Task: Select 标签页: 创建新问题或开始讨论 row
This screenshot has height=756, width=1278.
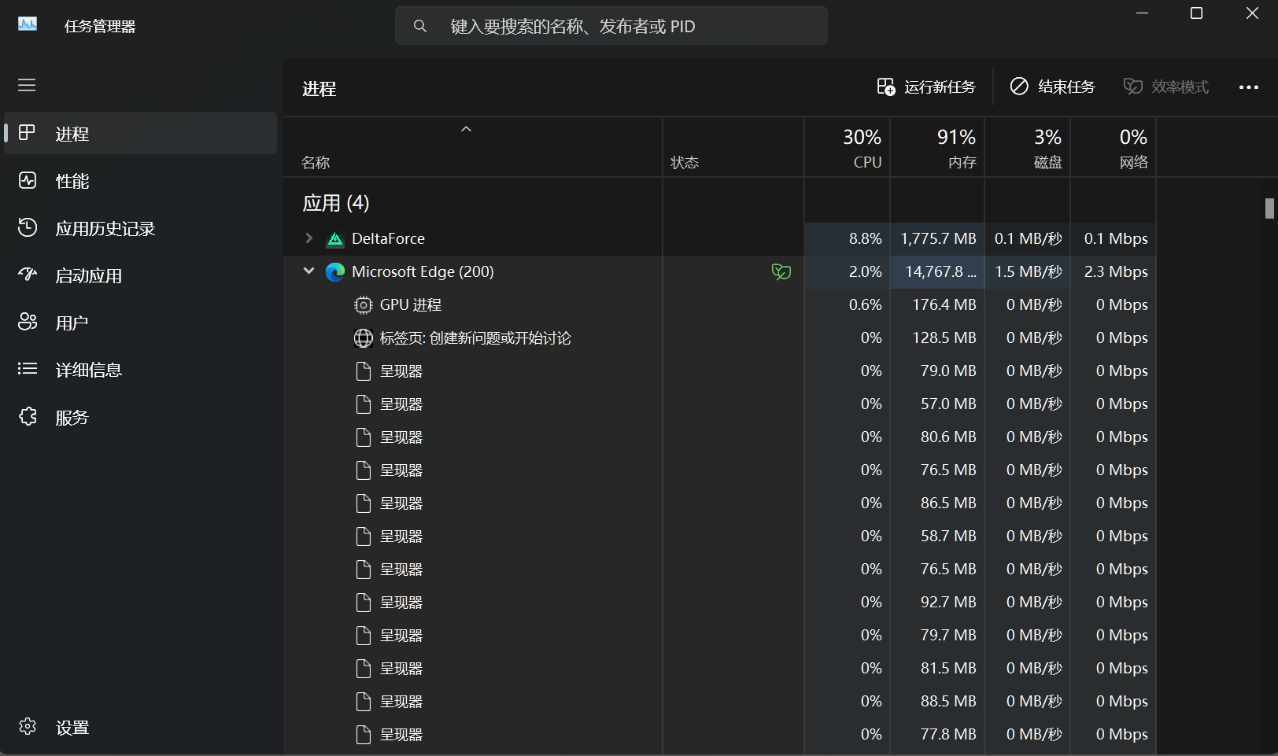Action: click(719, 337)
